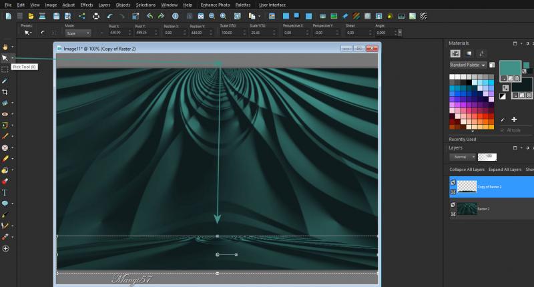
Task: Toggle the All tools checkbox
Action: [502, 130]
